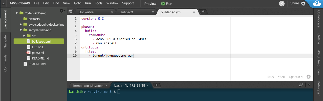323x101 pixels.
Task: Click the green Run play icon
Action: (163, 4)
